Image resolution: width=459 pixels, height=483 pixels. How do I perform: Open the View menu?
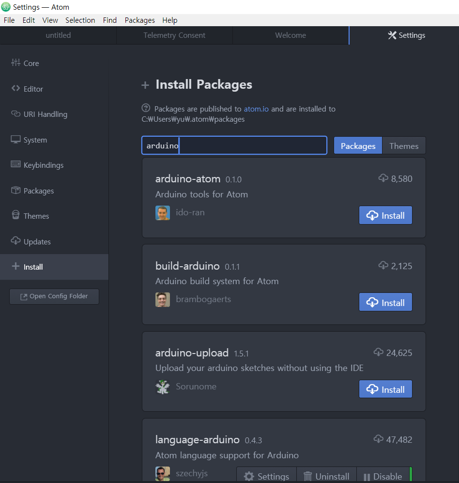pos(50,20)
